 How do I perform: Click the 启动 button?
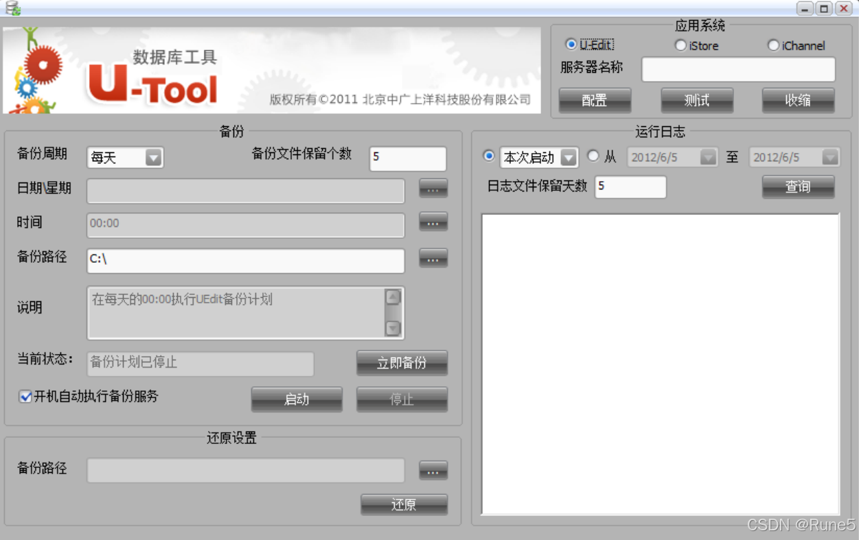tap(297, 399)
